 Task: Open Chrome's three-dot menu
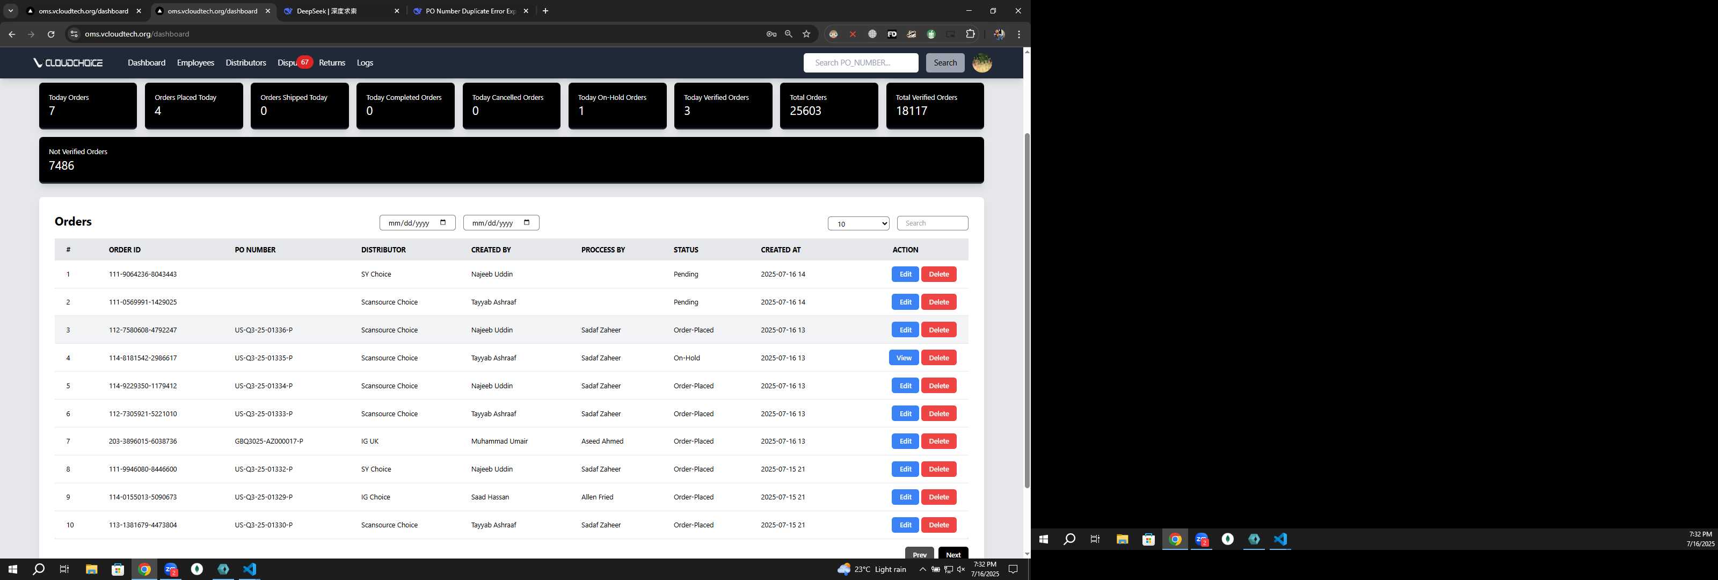click(x=1018, y=34)
